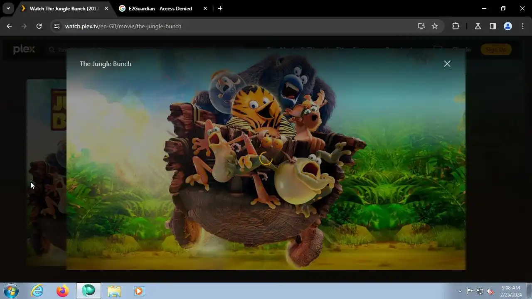
Task: Click the Show desktop strip
Action: click(529, 291)
